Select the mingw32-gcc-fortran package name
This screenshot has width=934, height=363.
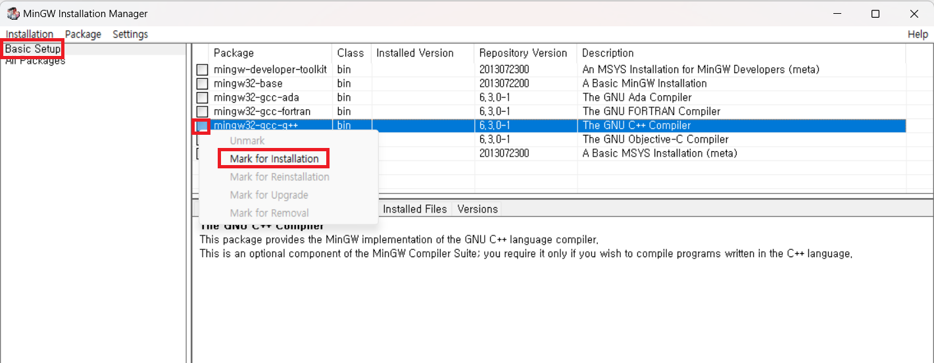tap(262, 112)
